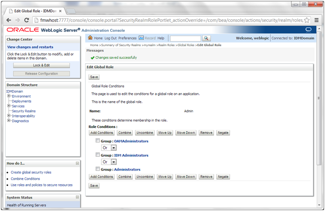Go back with the browser back arrow
The height and width of the screenshot is (211, 325).
[9, 20]
